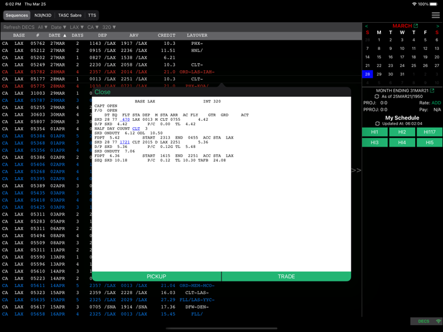The image size is (443, 332).
Task: Open the LAX base filter dropdown
Action: coord(77,27)
